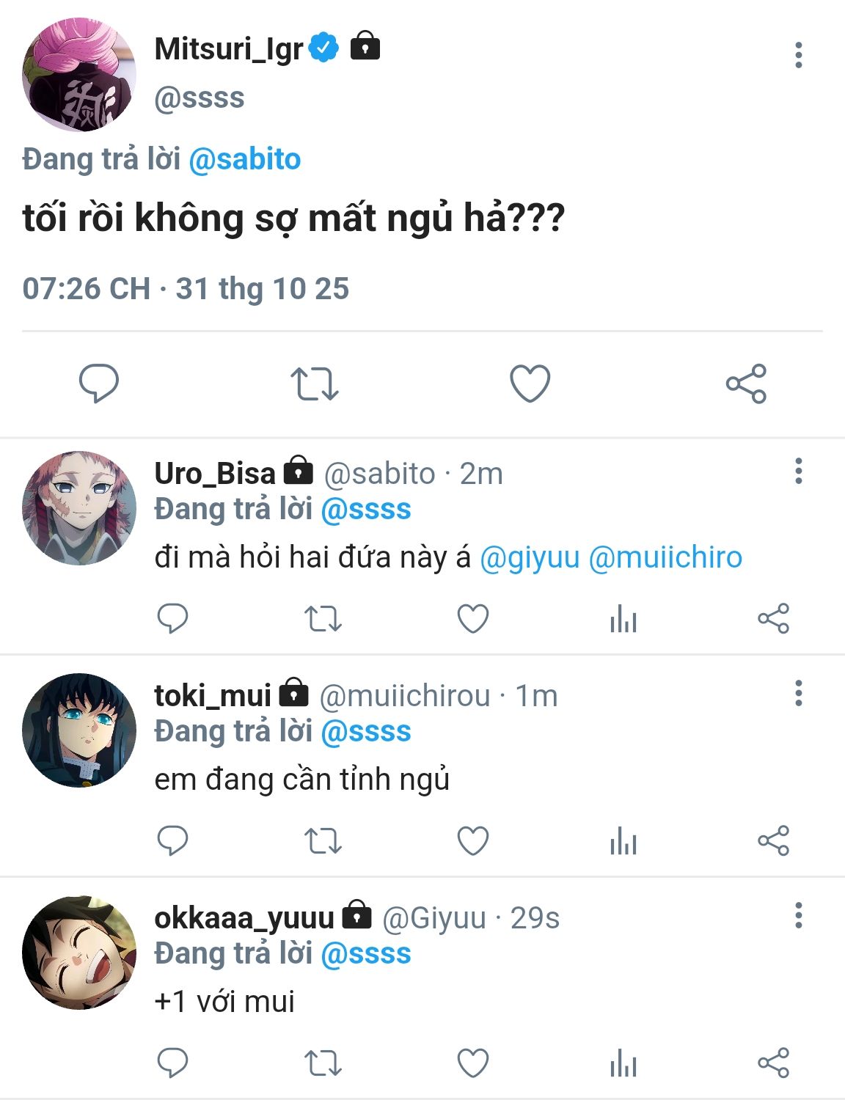View analytics on toki_mui's reply
Screen dimensions: 845x1100
pyautogui.click(x=623, y=840)
